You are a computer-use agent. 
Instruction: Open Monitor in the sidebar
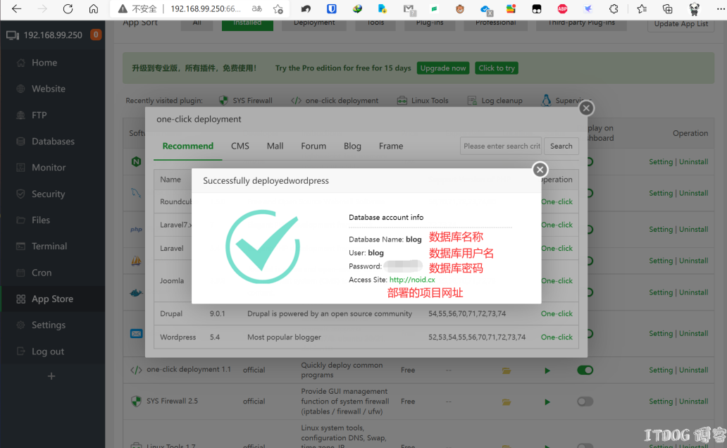click(x=48, y=168)
